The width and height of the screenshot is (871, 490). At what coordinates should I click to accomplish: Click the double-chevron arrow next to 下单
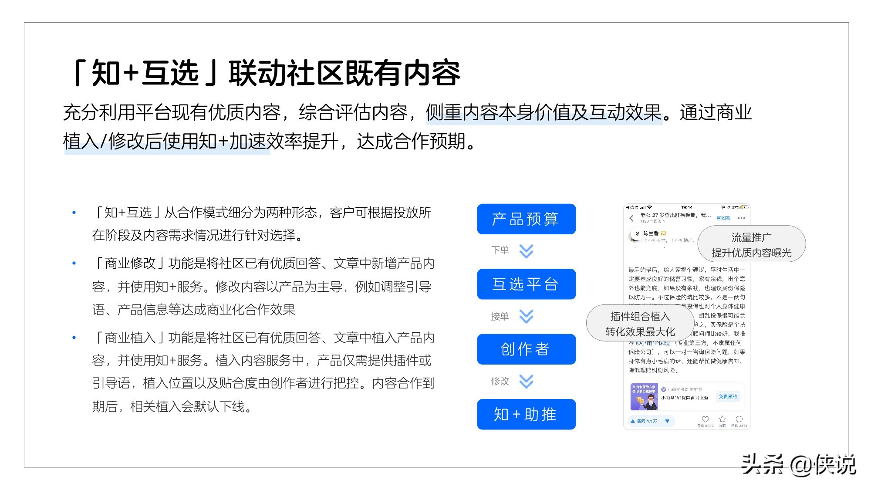click(526, 251)
